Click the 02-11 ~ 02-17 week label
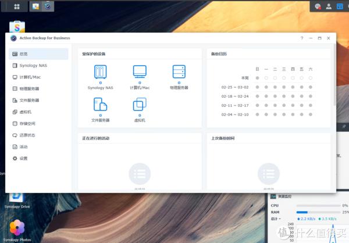The width and height of the screenshot is (349, 243). (235, 105)
